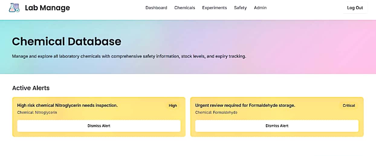376x156 pixels.
Task: Open the Dashboard page
Action: [156, 8]
